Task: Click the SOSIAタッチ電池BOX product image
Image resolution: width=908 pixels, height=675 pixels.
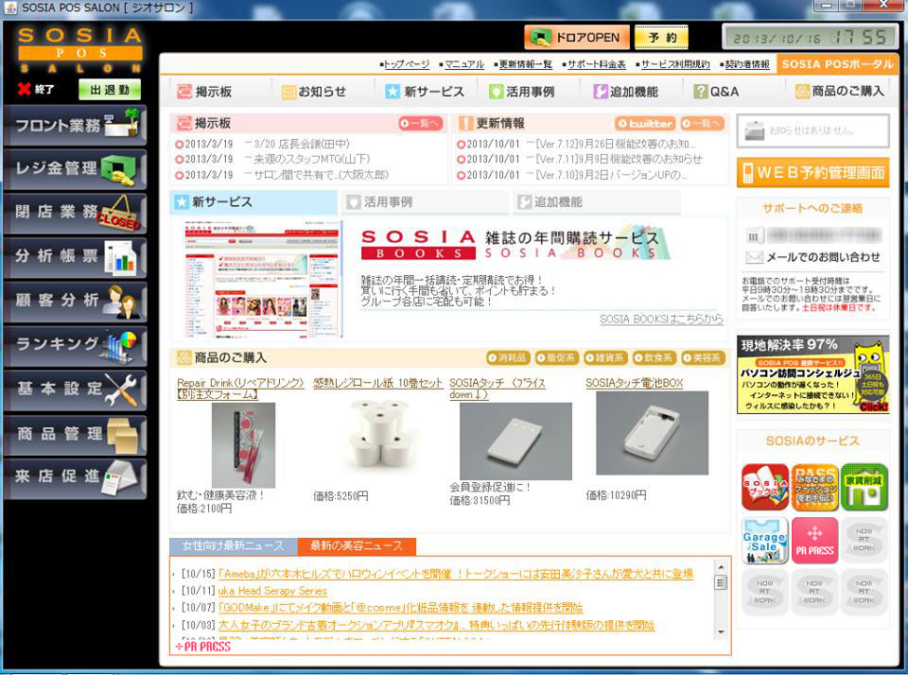Action: tap(652, 433)
